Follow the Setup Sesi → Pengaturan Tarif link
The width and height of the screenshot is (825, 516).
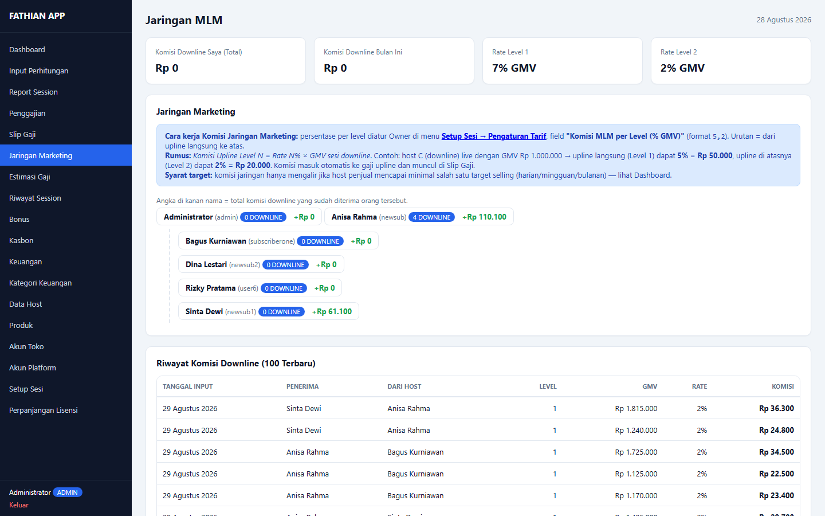pyautogui.click(x=494, y=136)
